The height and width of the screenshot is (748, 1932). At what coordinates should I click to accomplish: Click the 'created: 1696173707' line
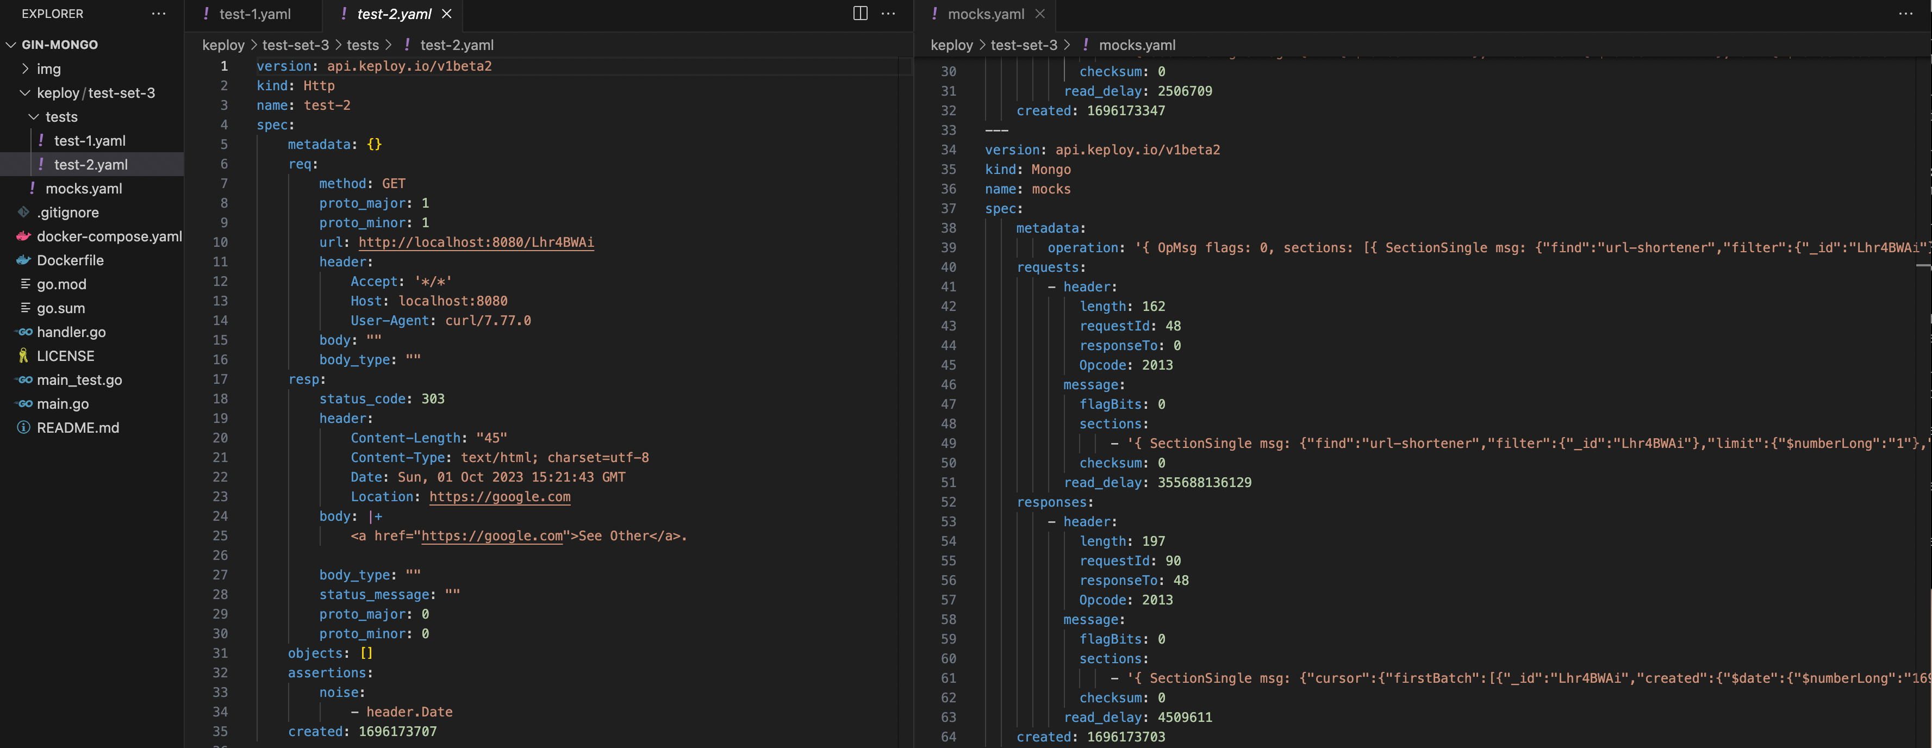pos(362,732)
